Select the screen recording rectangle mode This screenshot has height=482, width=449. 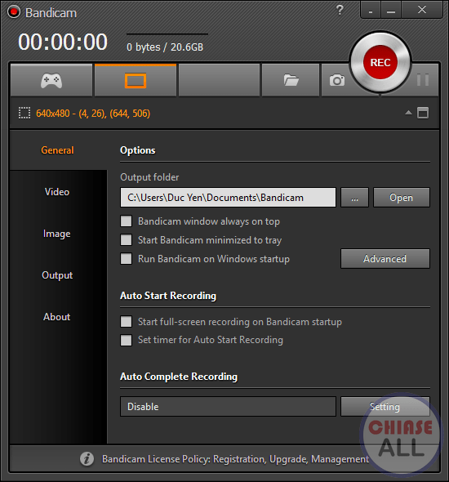point(136,81)
